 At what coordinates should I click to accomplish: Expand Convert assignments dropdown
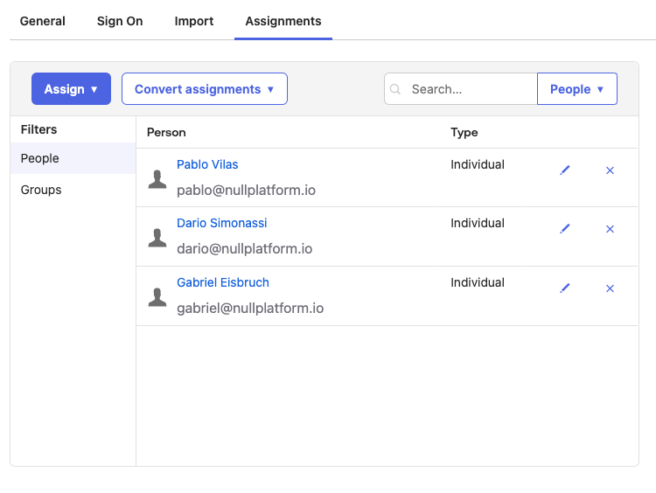pyautogui.click(x=205, y=88)
